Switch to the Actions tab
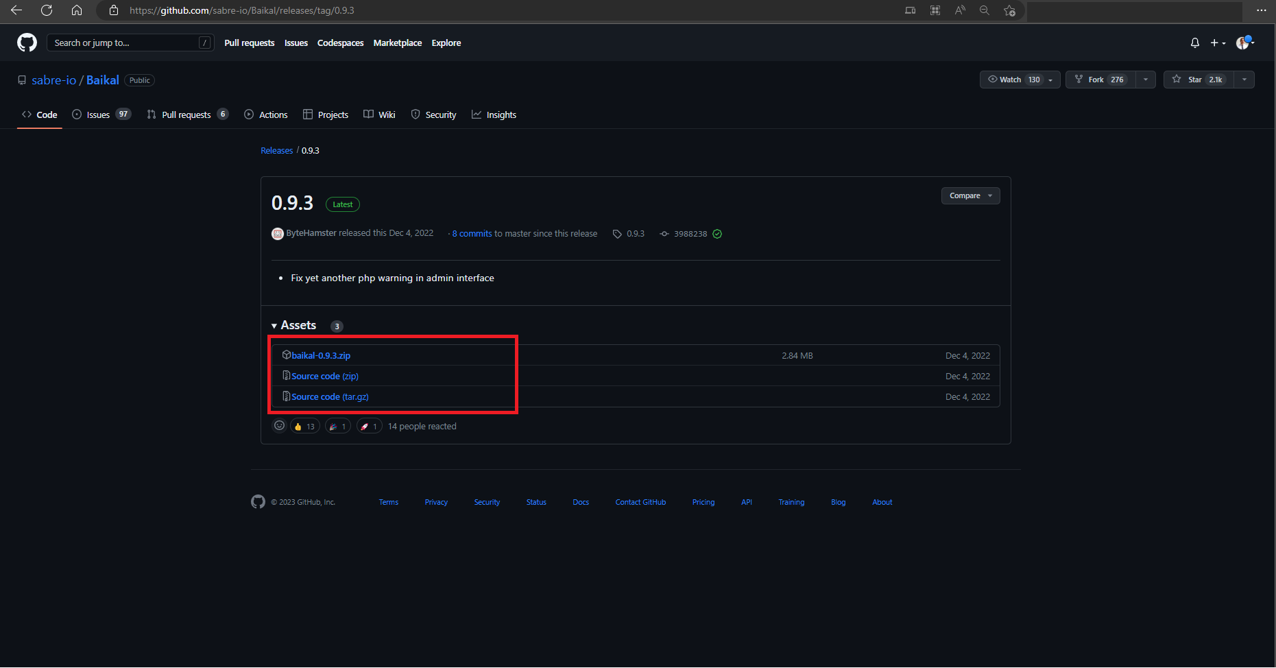Viewport: 1276px width, 668px height. [x=266, y=115]
